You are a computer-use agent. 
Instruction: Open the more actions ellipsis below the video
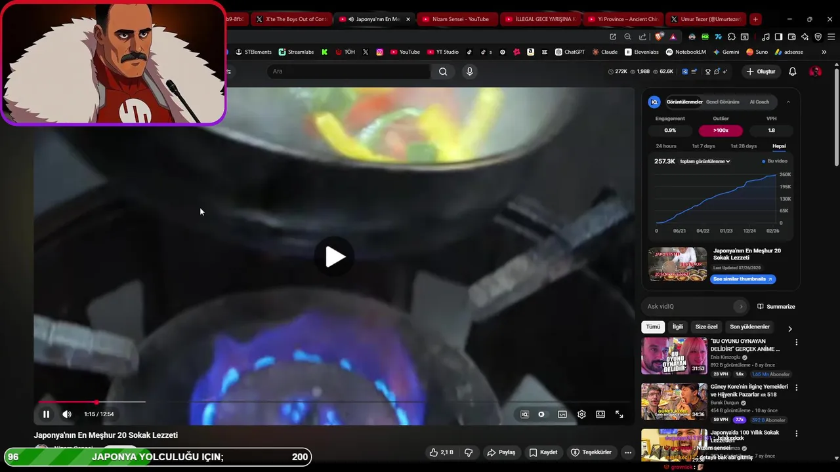click(628, 452)
